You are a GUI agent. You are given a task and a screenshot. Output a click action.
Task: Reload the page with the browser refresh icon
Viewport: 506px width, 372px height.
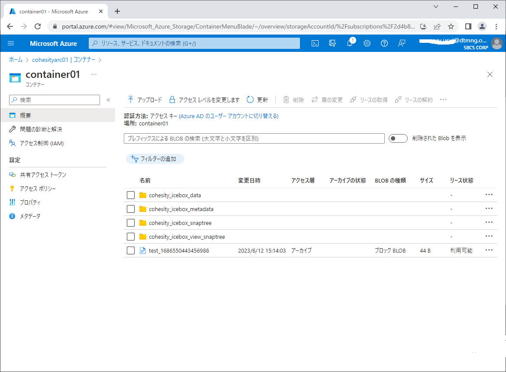click(x=38, y=26)
